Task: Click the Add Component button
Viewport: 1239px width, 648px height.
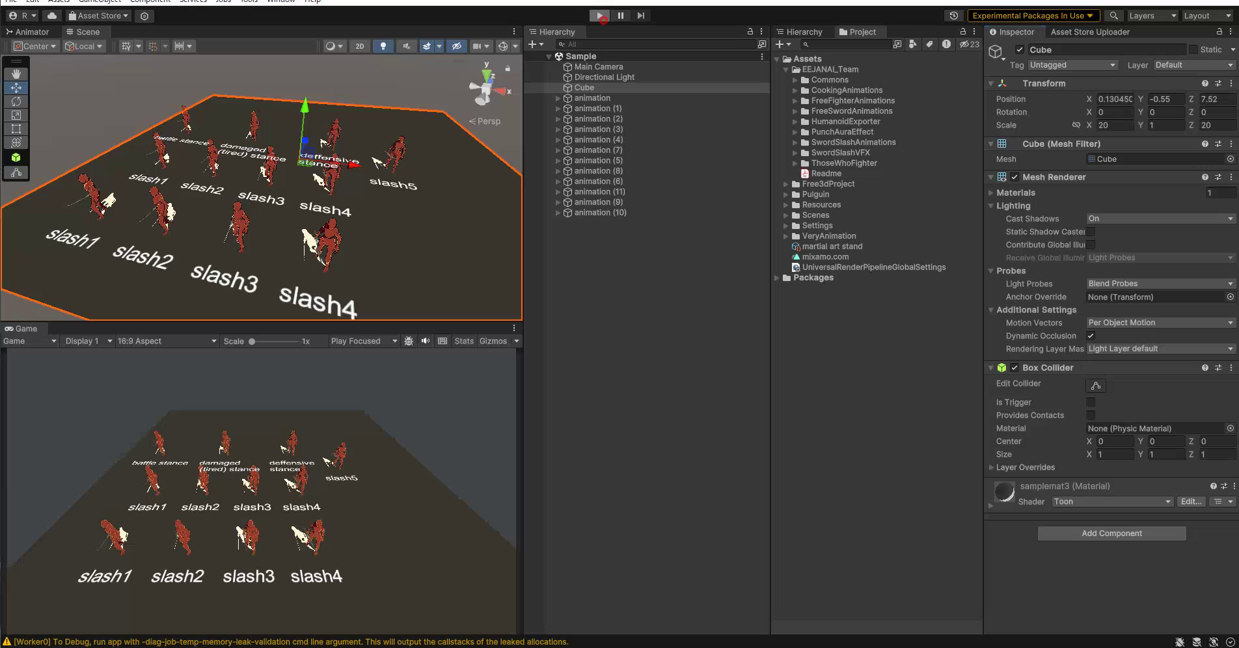Action: (1111, 533)
